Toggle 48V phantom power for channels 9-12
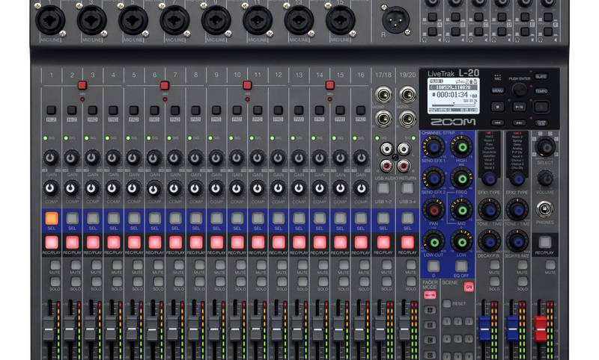This screenshot has width=599, height=360. pos(247,85)
